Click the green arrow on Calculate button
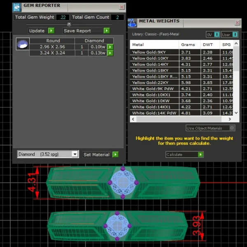The height and width of the screenshot is (247, 247). [x=200, y=154]
